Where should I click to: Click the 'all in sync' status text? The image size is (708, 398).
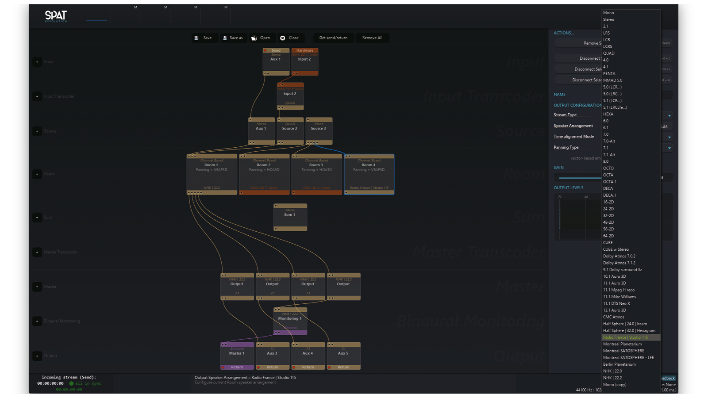88,383
